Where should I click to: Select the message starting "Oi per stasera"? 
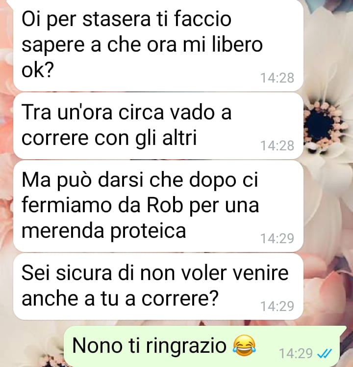point(158,46)
